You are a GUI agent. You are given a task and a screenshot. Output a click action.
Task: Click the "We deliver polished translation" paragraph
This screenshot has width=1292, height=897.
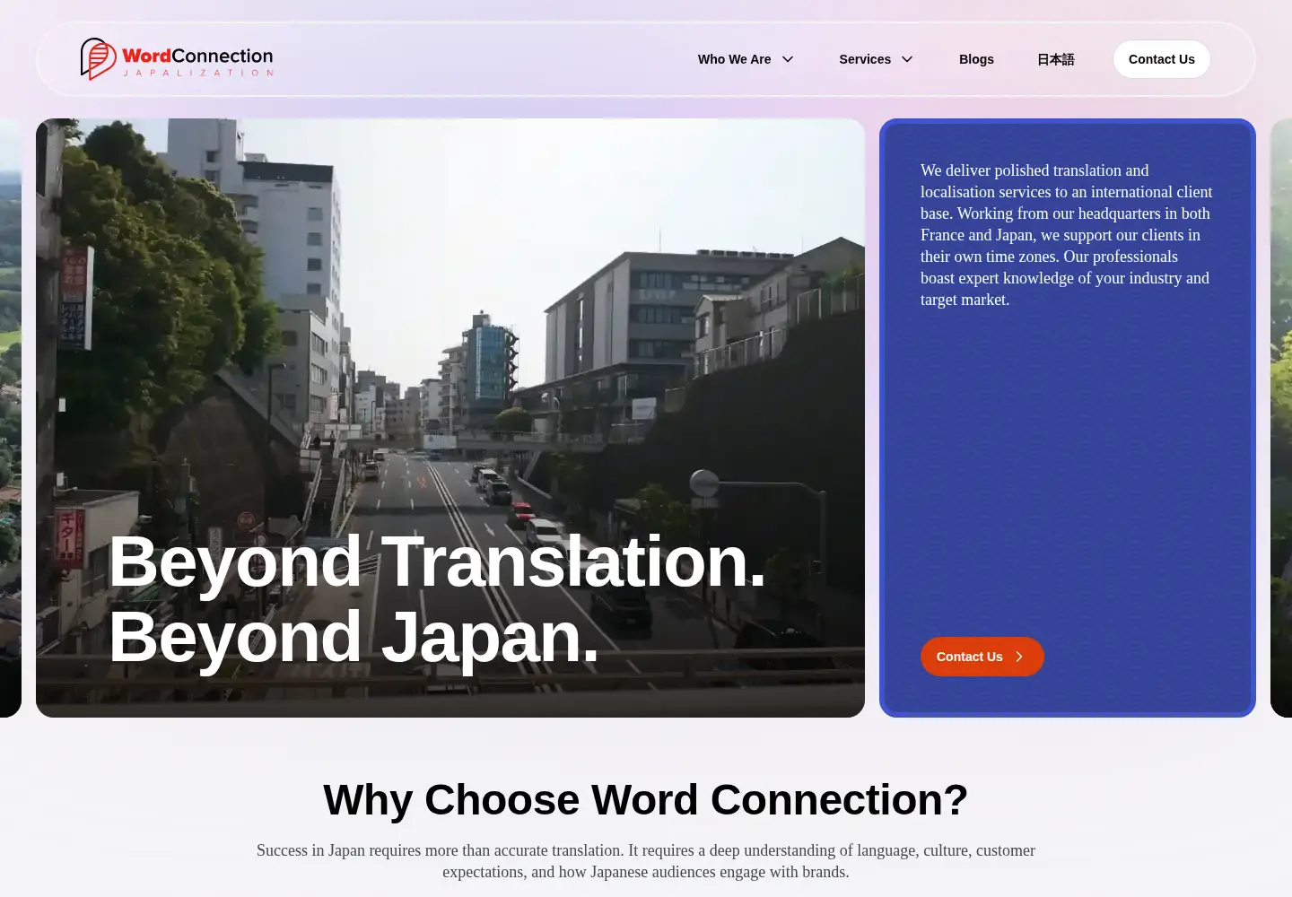point(1067,235)
